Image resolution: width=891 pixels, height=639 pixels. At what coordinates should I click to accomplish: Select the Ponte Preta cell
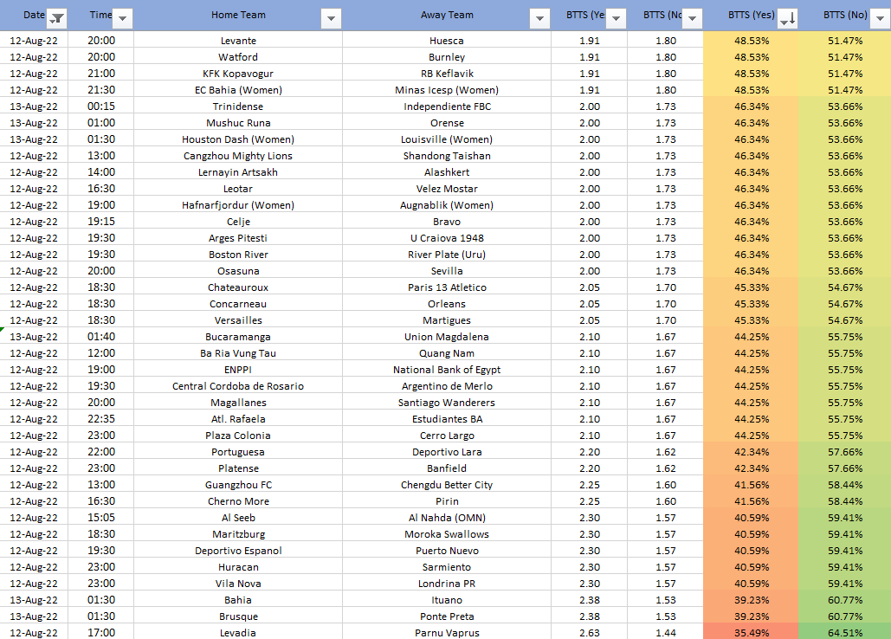(x=447, y=616)
